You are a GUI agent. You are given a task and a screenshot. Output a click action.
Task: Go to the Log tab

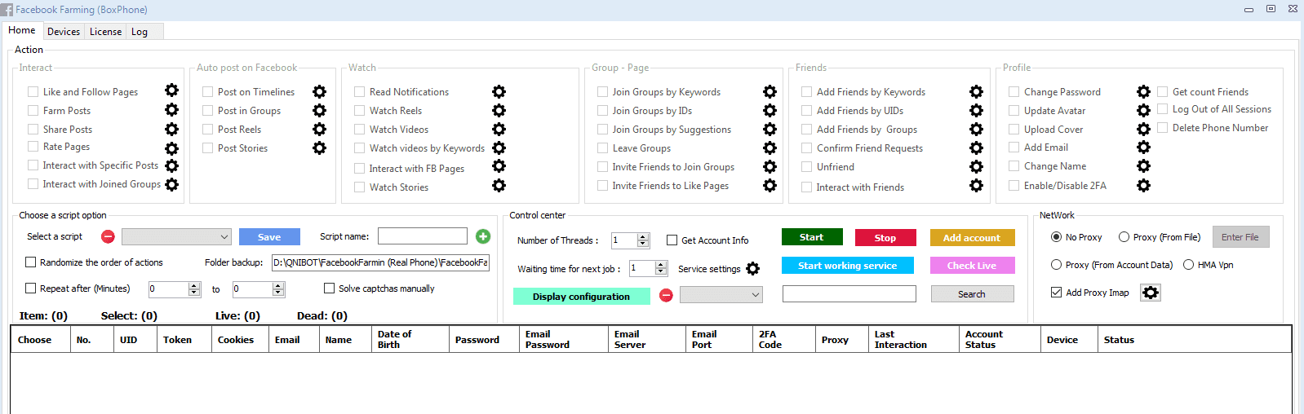pos(140,32)
